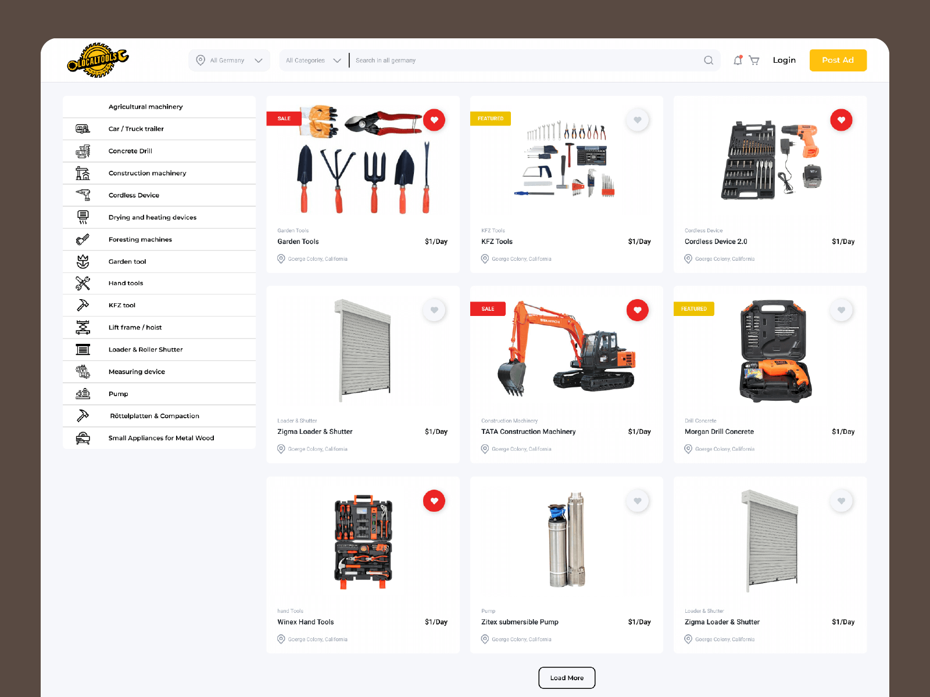Favorite the bottom Zigma Loader & Shutter heart
The width and height of the screenshot is (930, 697).
(841, 501)
